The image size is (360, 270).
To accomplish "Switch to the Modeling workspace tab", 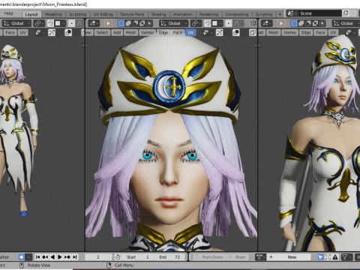I will coord(53,14).
